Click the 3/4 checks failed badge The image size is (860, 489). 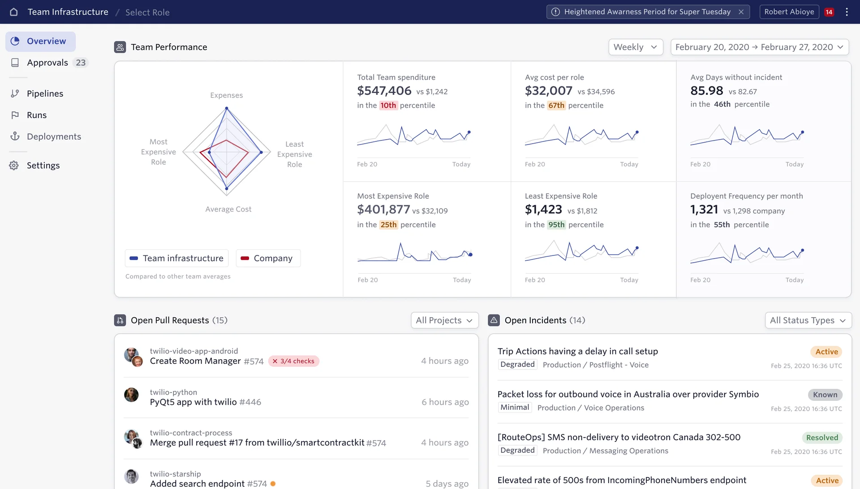click(293, 361)
